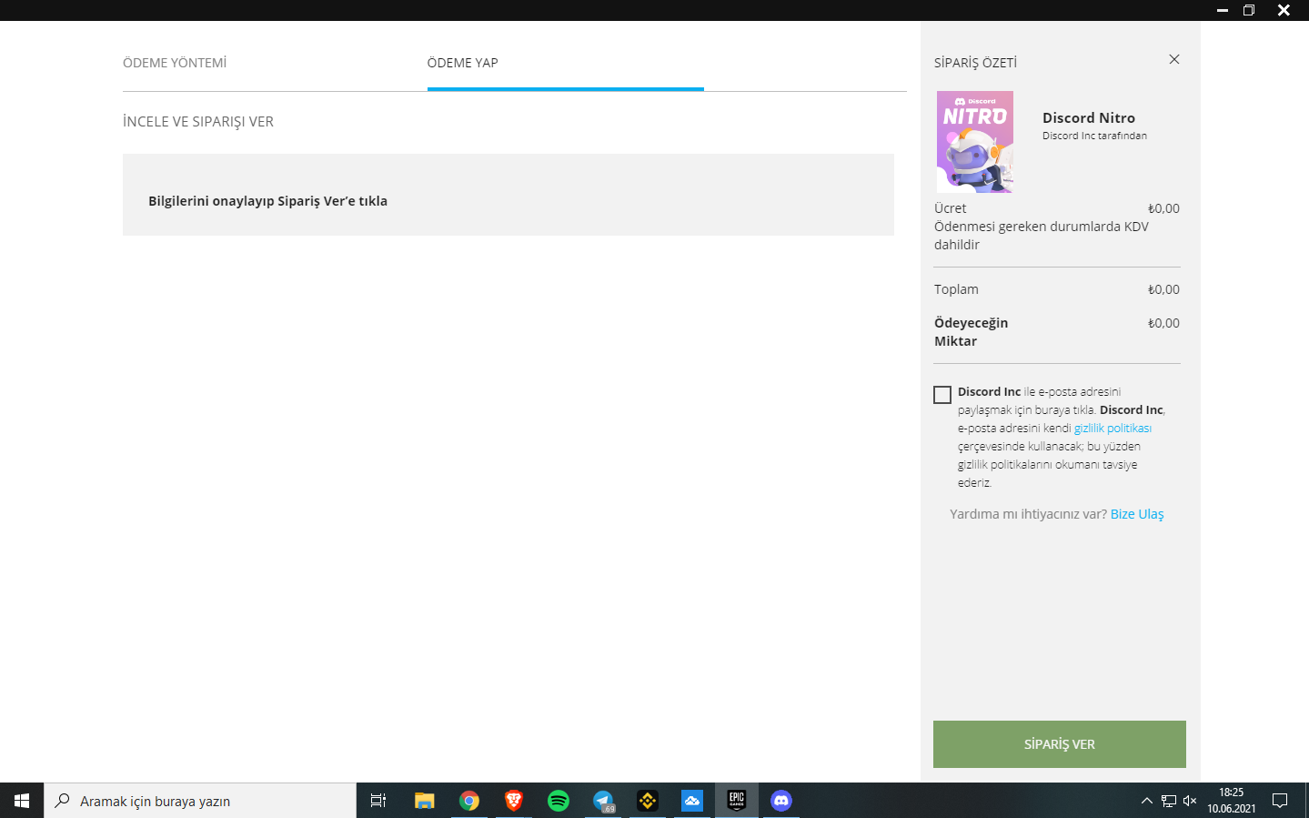Click the 'Ücret' label

point(950,208)
